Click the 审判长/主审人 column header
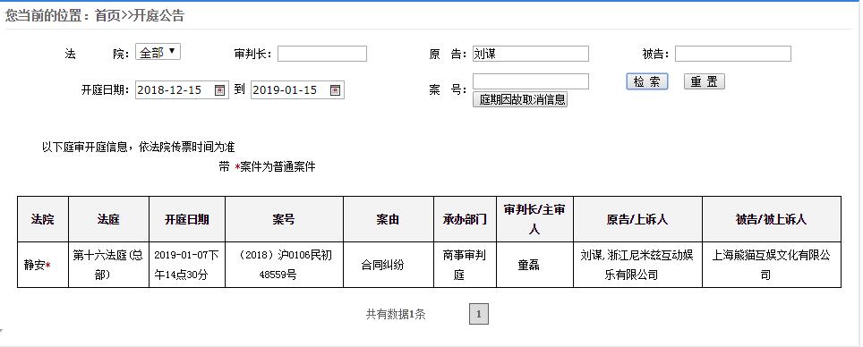 (x=534, y=219)
